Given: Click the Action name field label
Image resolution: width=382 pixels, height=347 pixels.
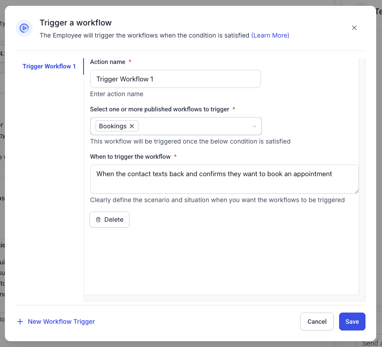Looking at the screenshot, I should [x=108, y=62].
